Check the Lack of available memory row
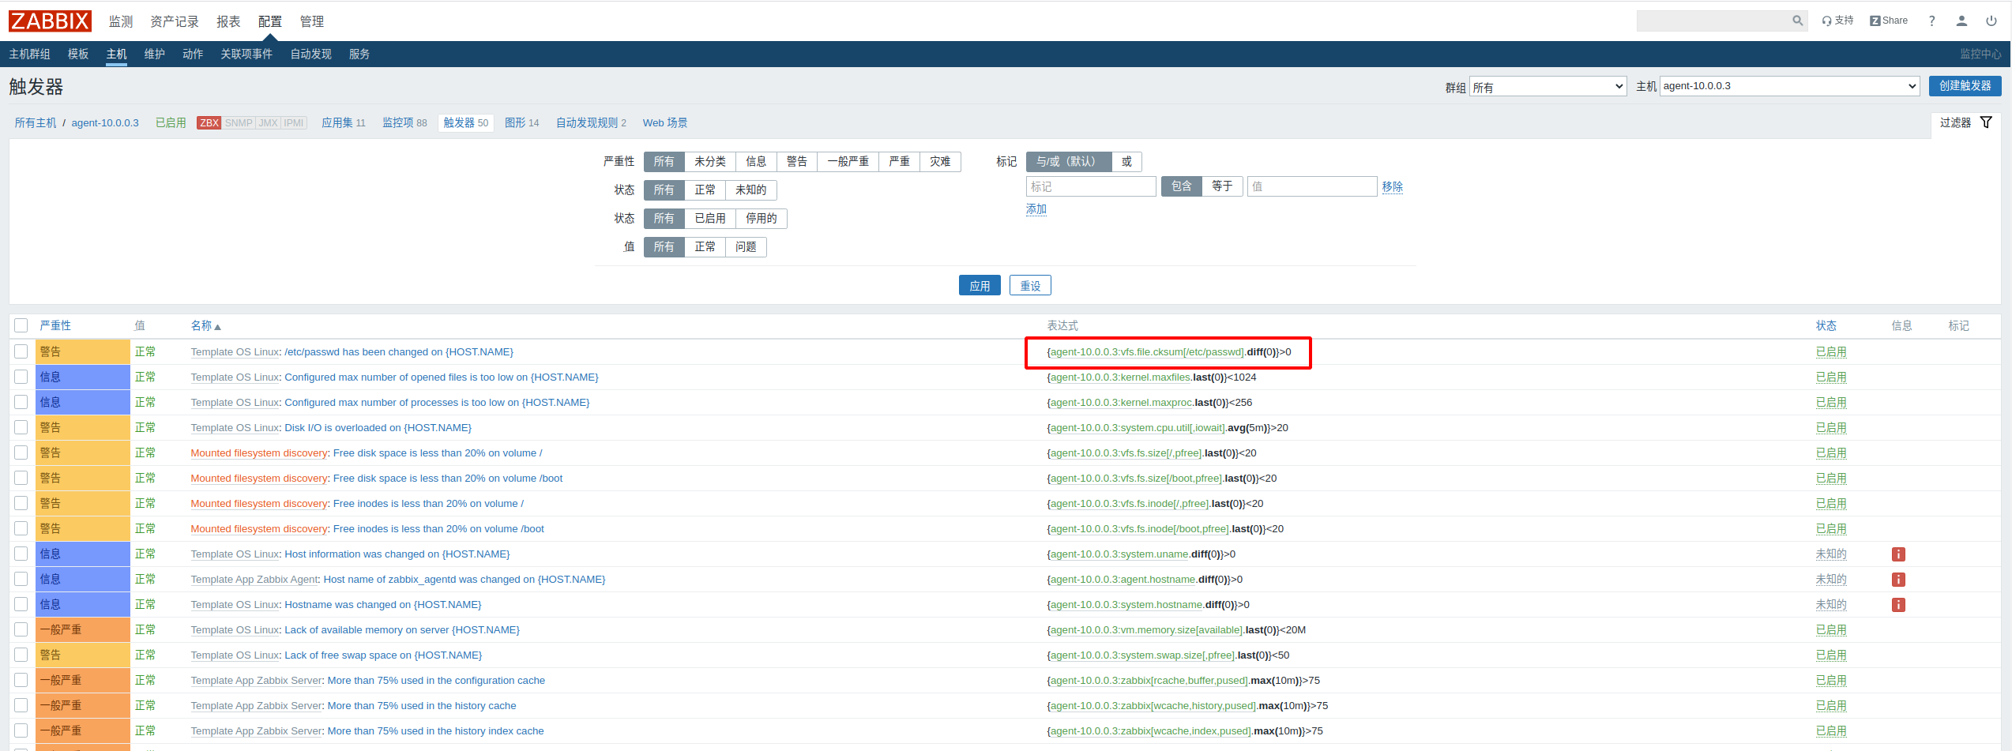 click(21, 629)
